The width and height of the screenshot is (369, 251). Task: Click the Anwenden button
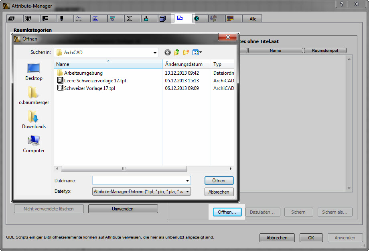pos(345,238)
